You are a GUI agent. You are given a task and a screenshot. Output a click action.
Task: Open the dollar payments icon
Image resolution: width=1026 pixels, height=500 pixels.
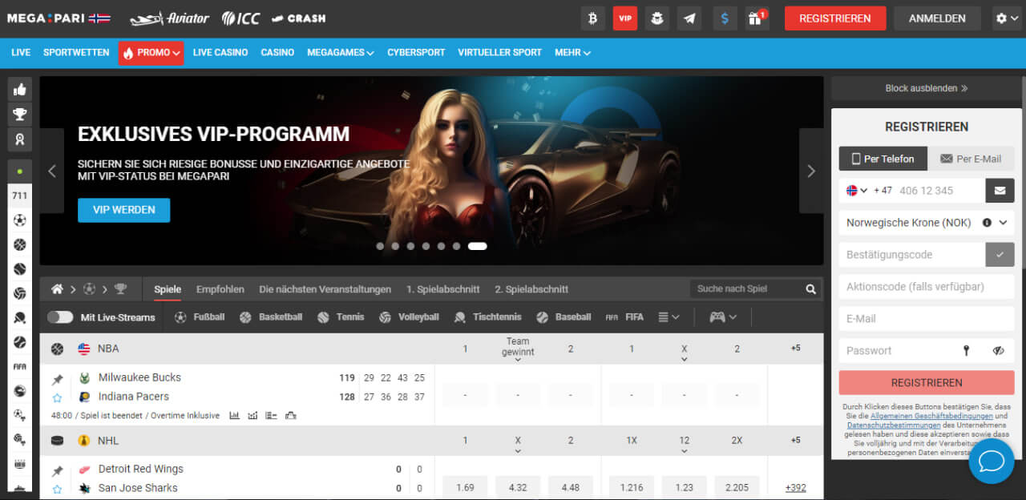[x=725, y=18]
